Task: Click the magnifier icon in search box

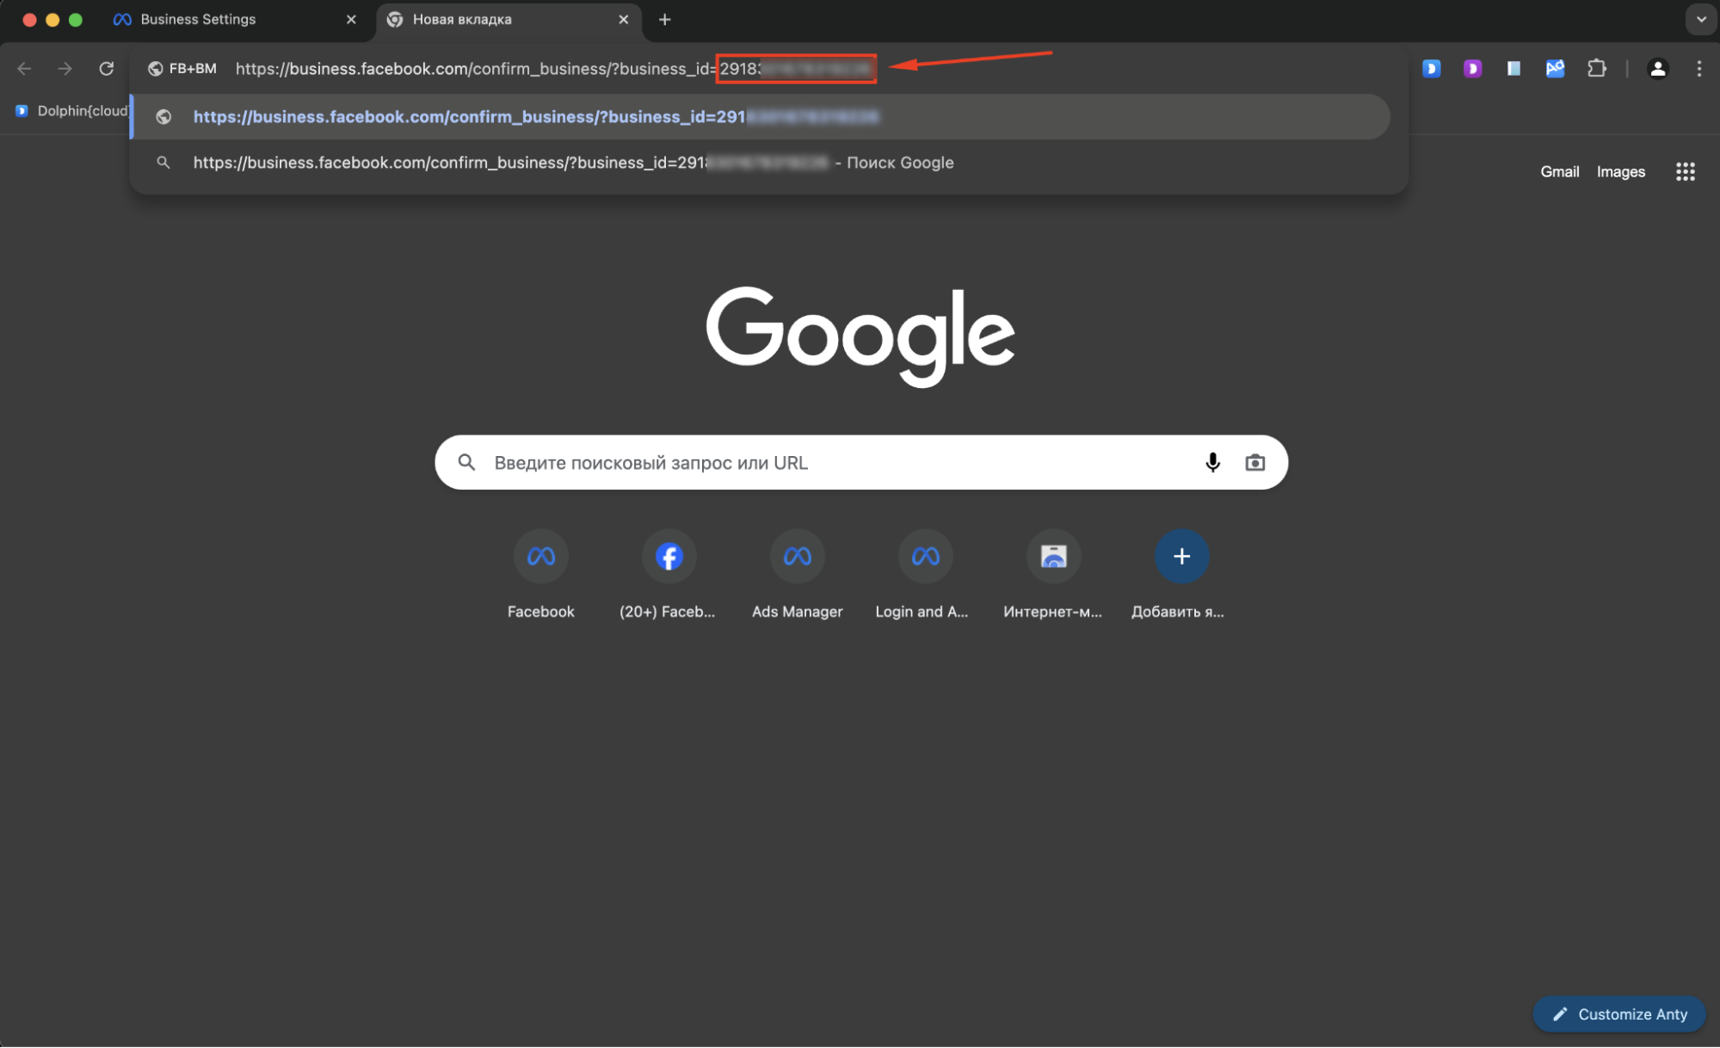Action: 467,463
